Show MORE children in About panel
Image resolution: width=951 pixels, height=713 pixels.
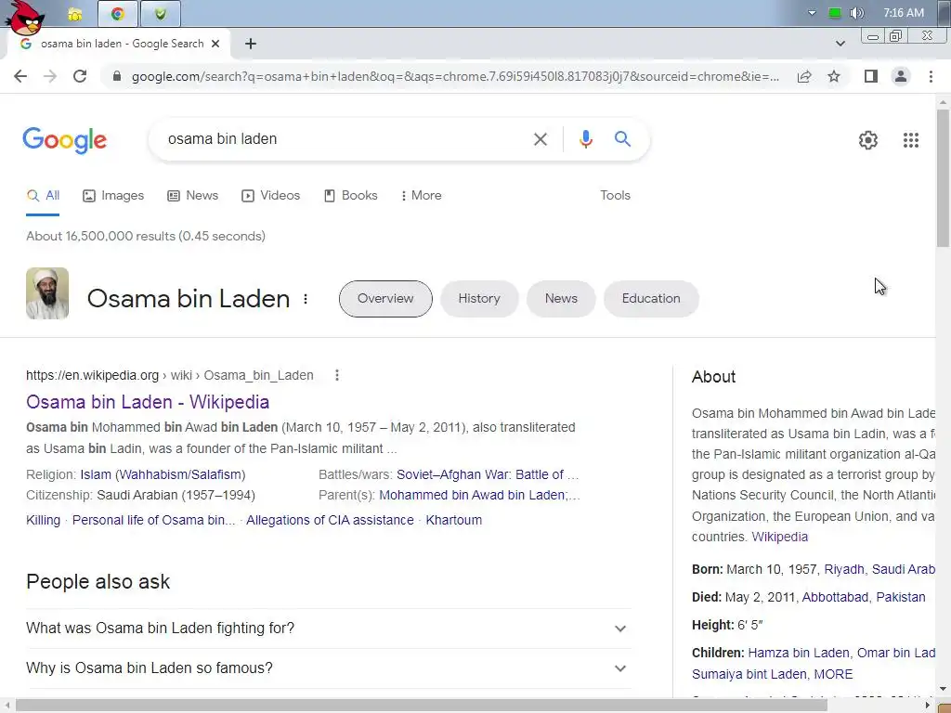click(833, 674)
